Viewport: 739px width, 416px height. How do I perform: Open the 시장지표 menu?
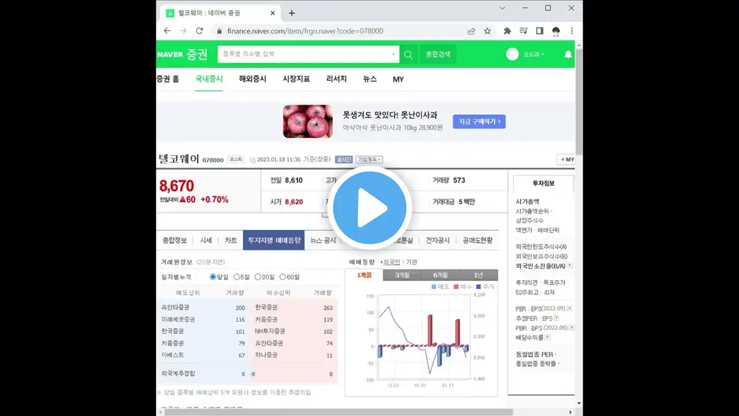[296, 79]
